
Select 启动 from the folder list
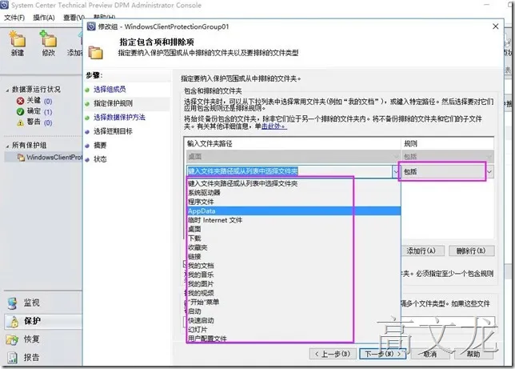(x=293, y=311)
